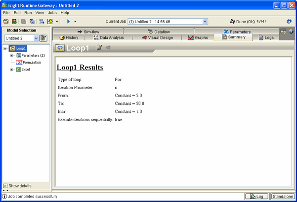This screenshot has width=297, height=202.
Task: Expand the Parameters (2) tree node
Action: [x=11, y=56]
